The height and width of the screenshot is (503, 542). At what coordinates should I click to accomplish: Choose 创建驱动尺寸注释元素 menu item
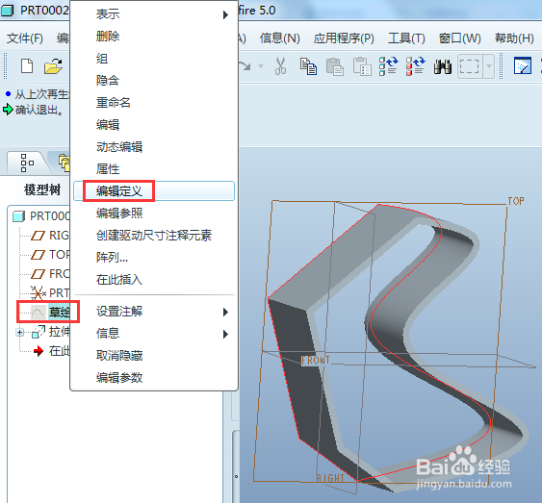pos(154,235)
